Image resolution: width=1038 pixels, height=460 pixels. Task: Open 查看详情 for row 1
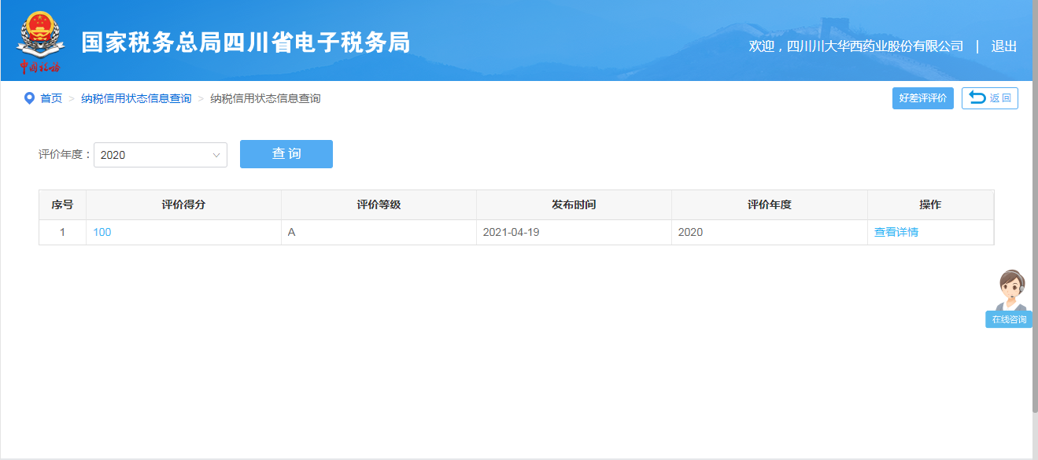coord(896,232)
